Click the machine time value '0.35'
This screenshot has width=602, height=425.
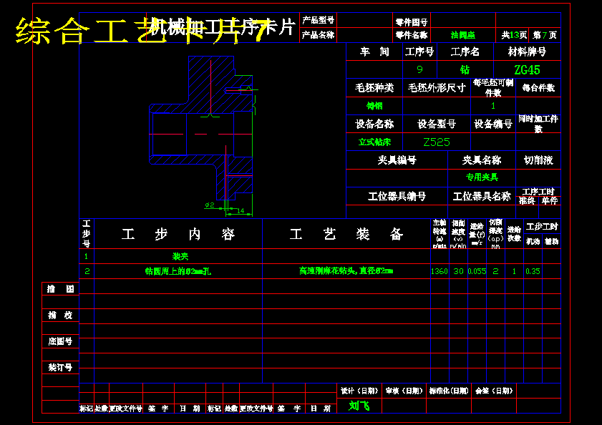click(533, 271)
